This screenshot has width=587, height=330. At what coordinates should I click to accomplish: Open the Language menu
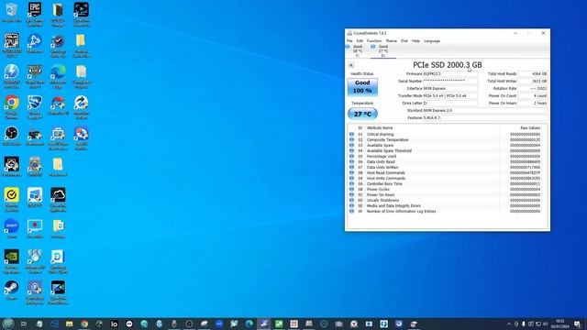pos(432,40)
